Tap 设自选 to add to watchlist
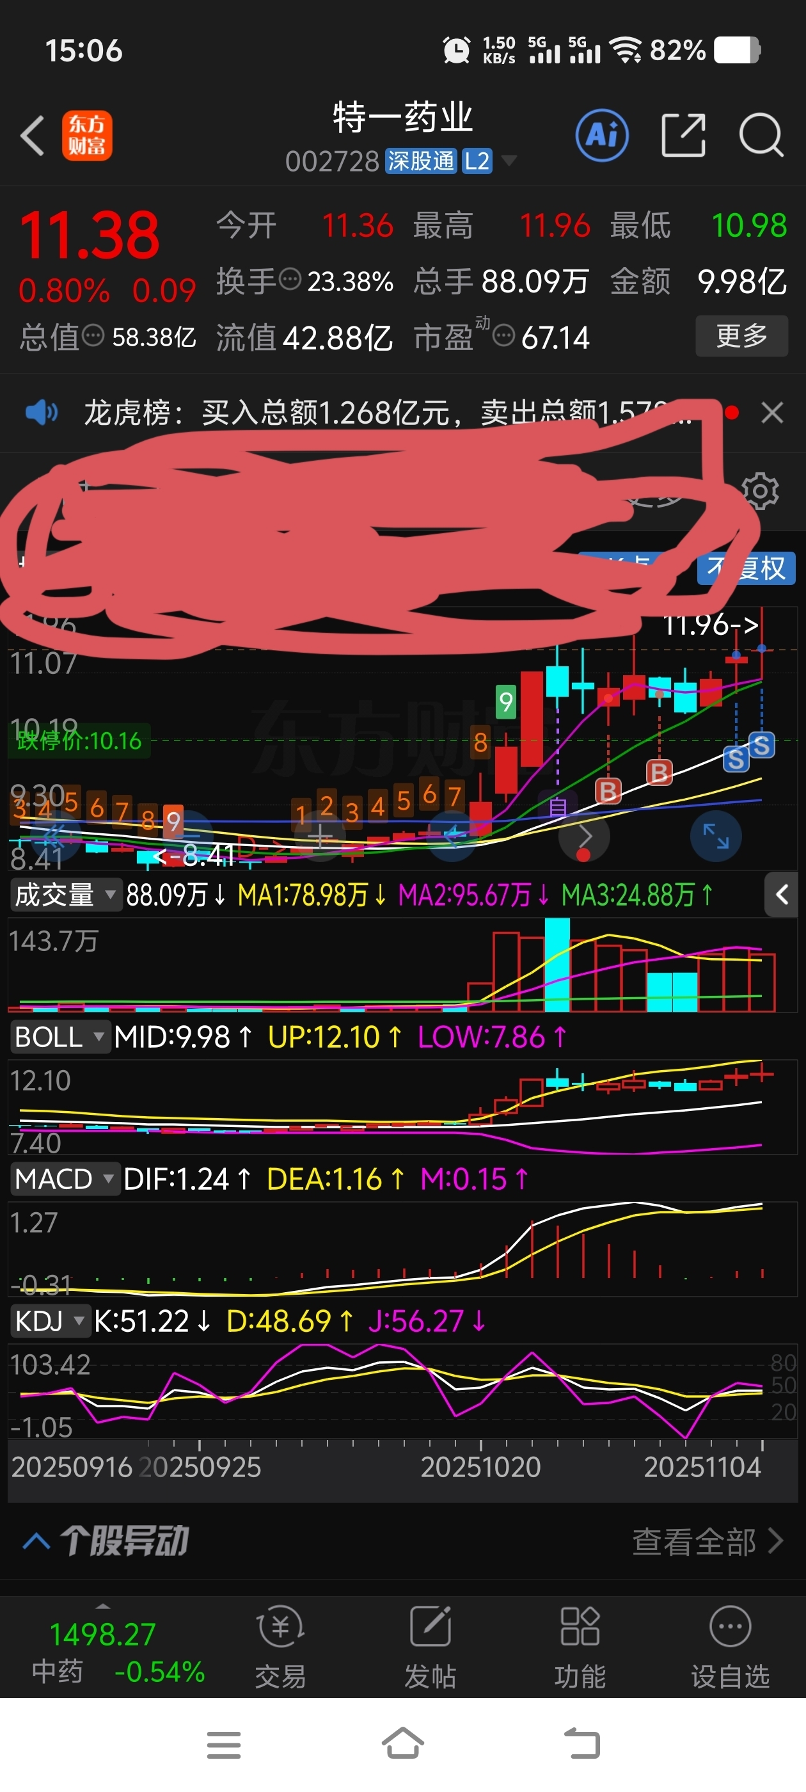Viewport: 806px width, 1792px height. click(731, 1647)
